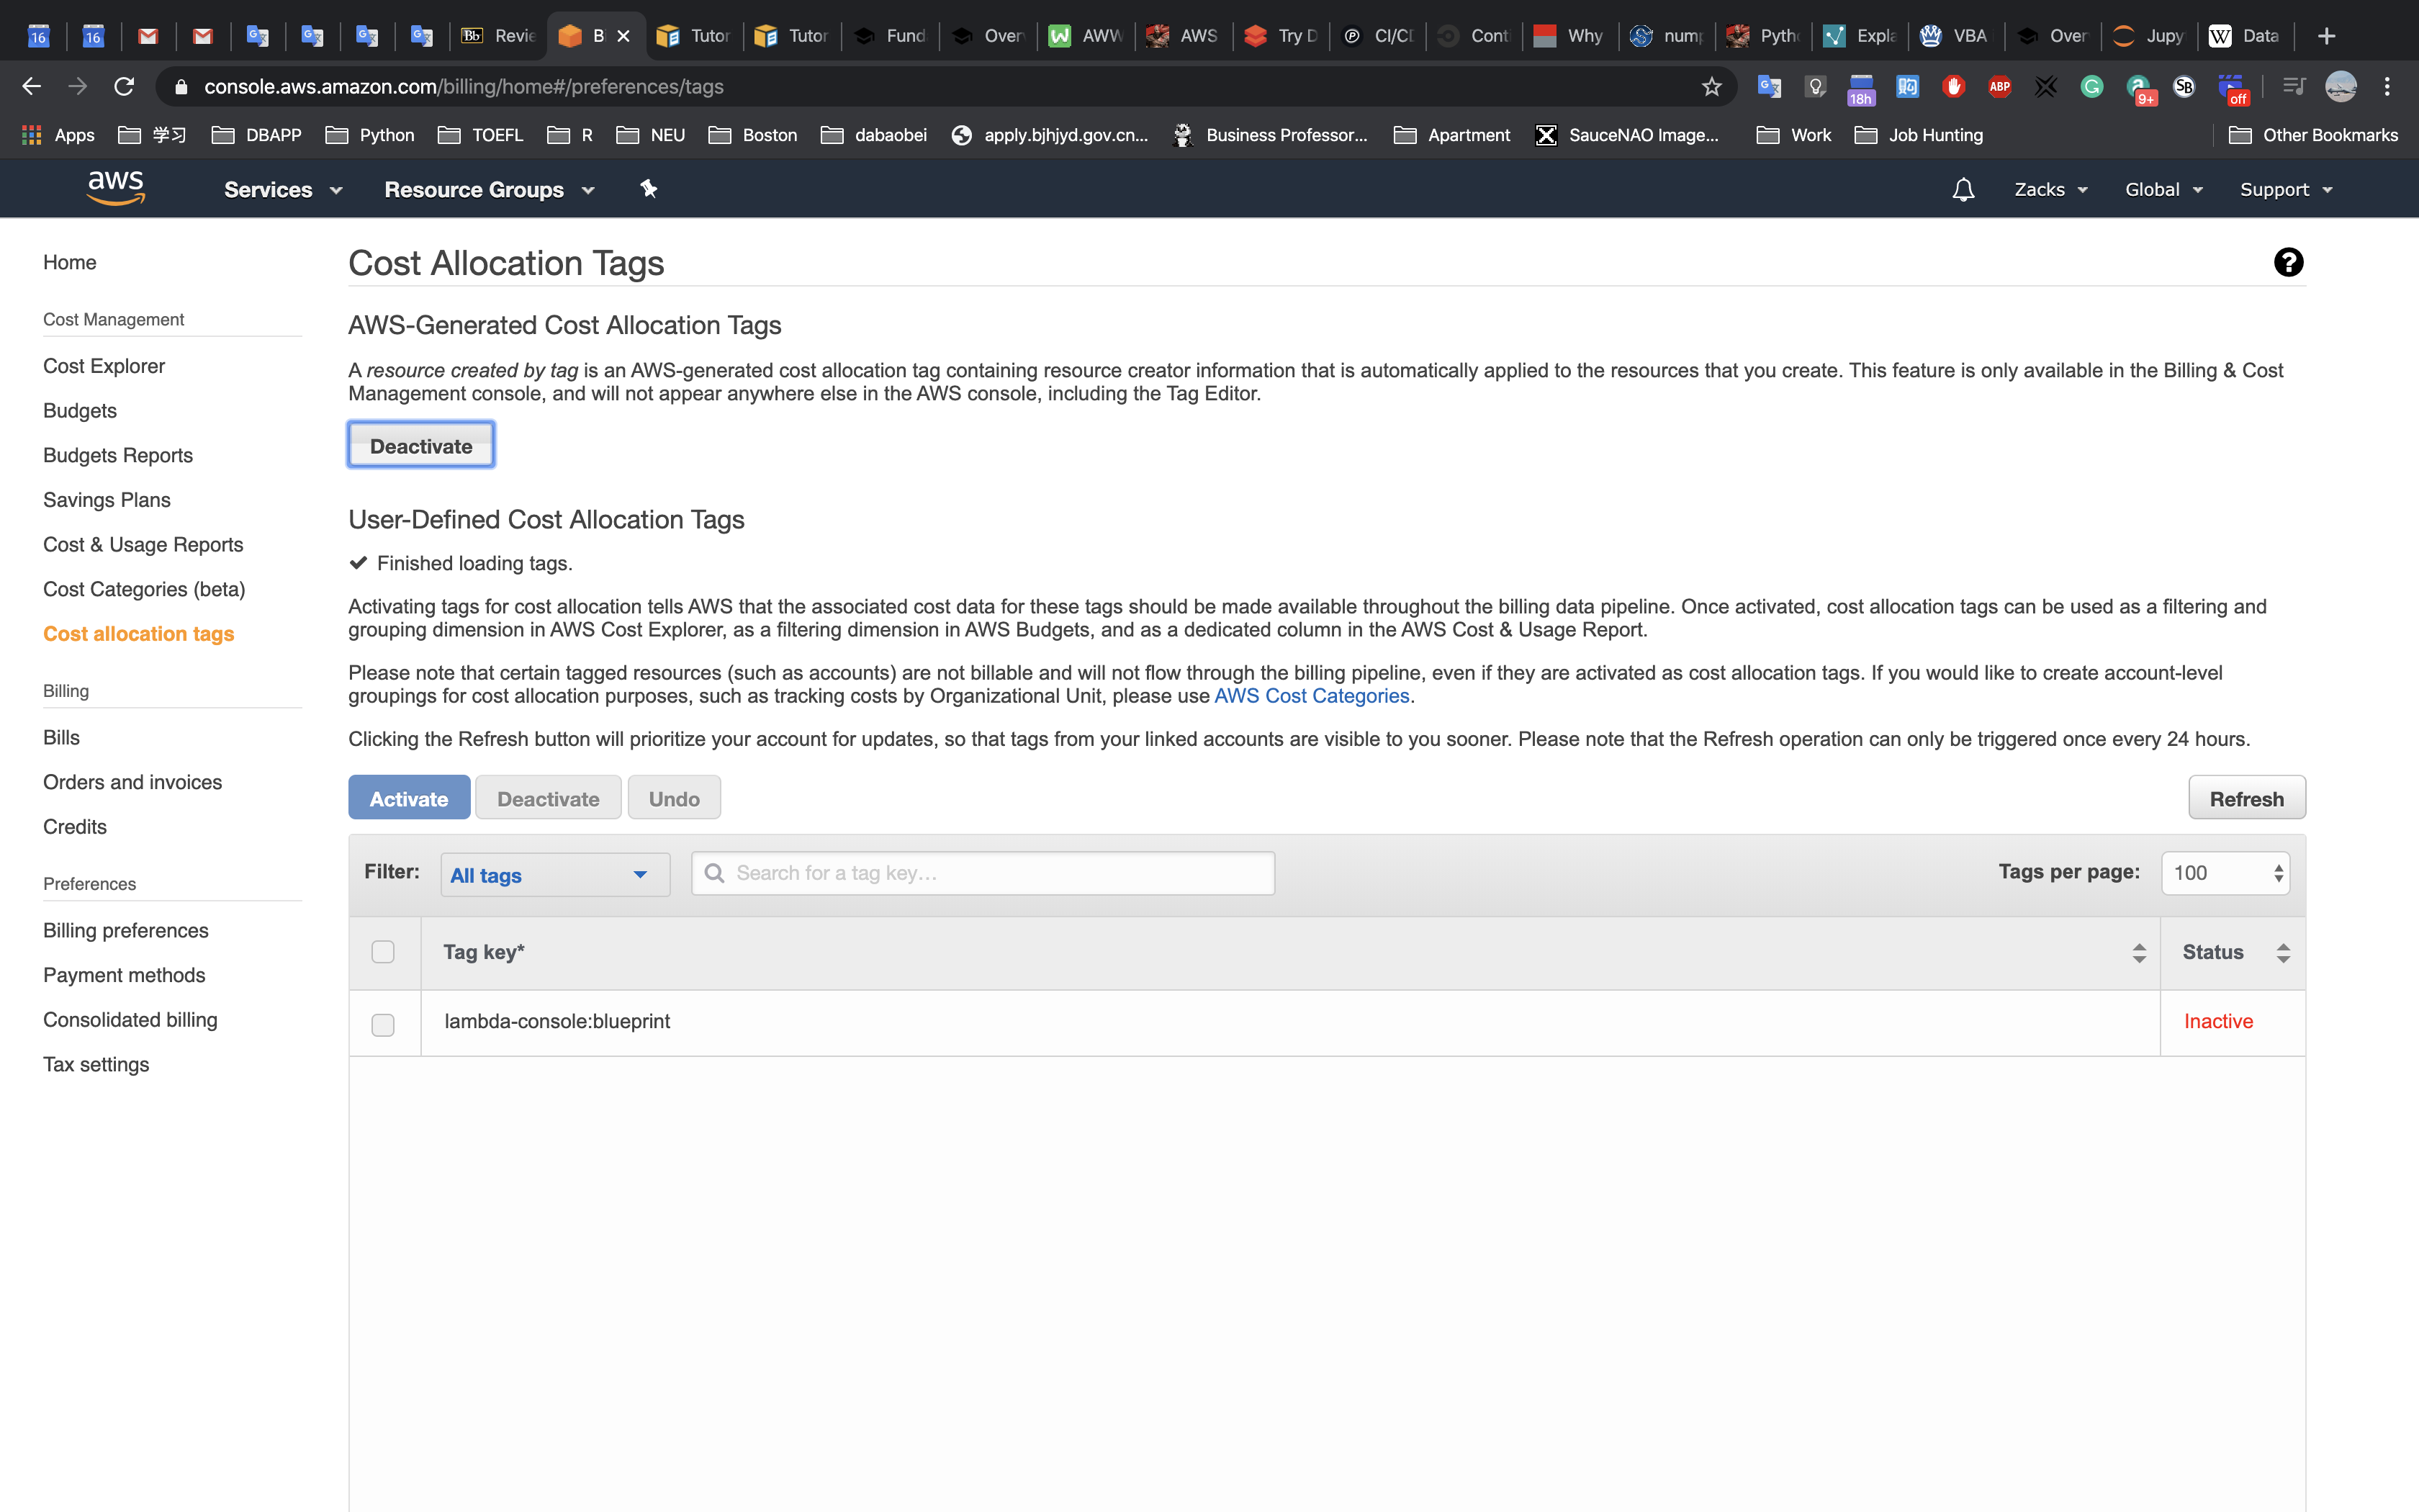Reload the page using browser refresh icon

[x=124, y=87]
